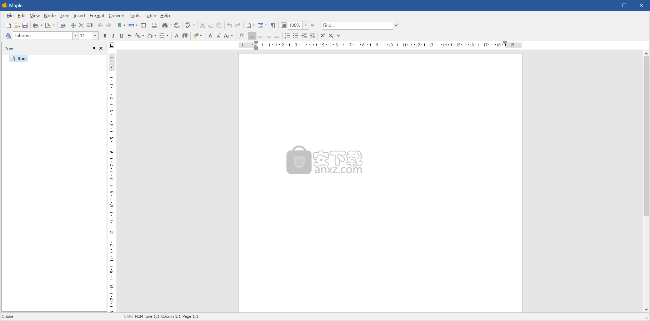Align text to the left
Screen dimensions: 650x321
pyautogui.click(x=252, y=36)
